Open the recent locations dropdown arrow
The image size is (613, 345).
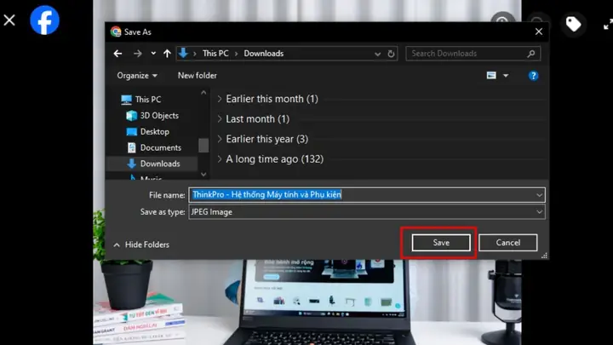(153, 54)
